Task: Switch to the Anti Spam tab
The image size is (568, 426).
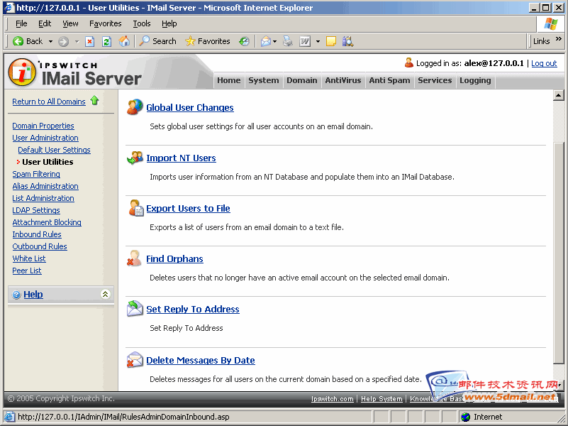Action: point(389,80)
